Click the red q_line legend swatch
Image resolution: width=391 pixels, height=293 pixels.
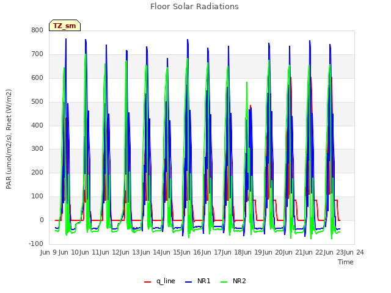147,282
